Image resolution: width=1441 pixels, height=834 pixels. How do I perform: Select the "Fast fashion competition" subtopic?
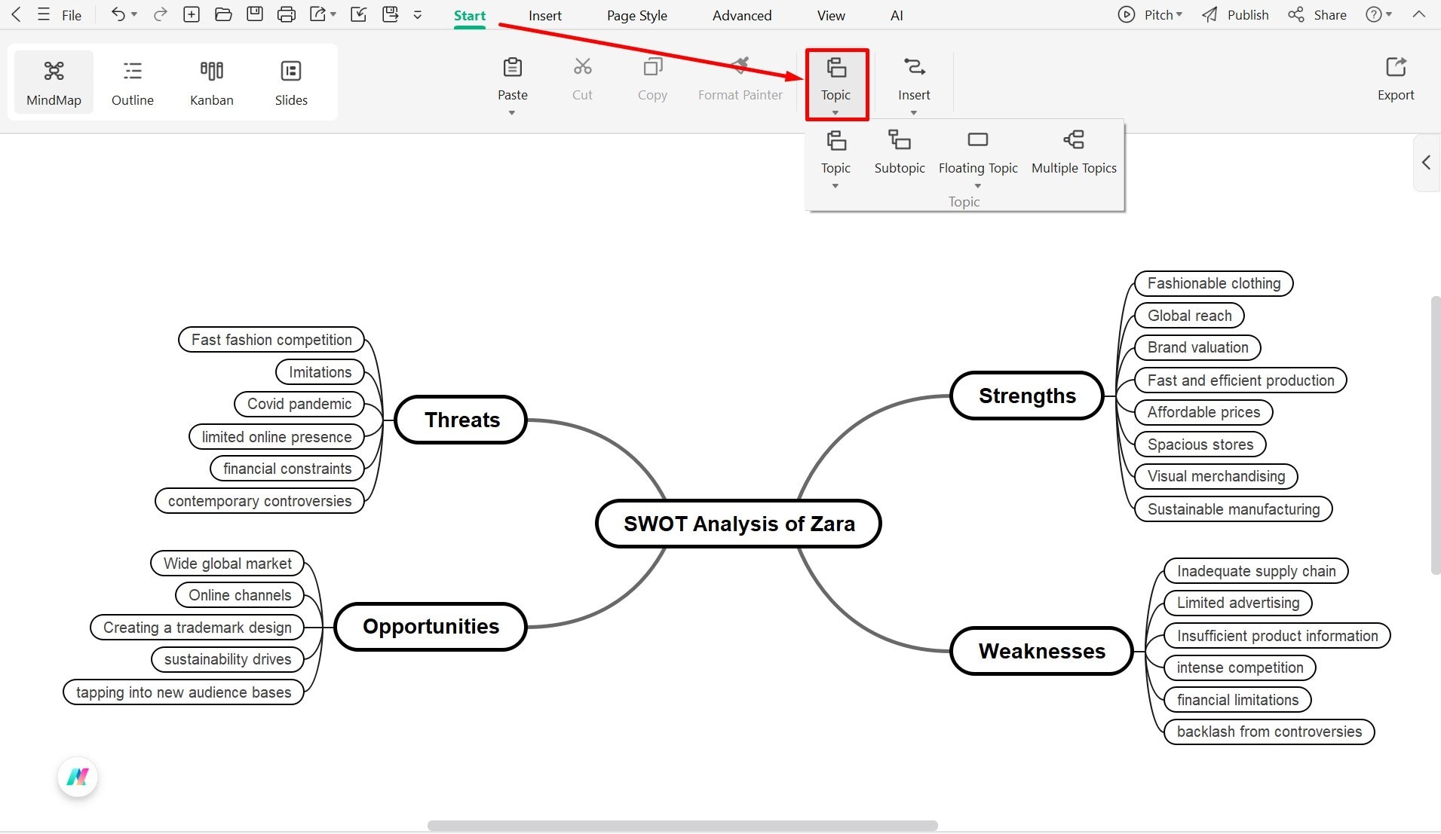pos(271,340)
